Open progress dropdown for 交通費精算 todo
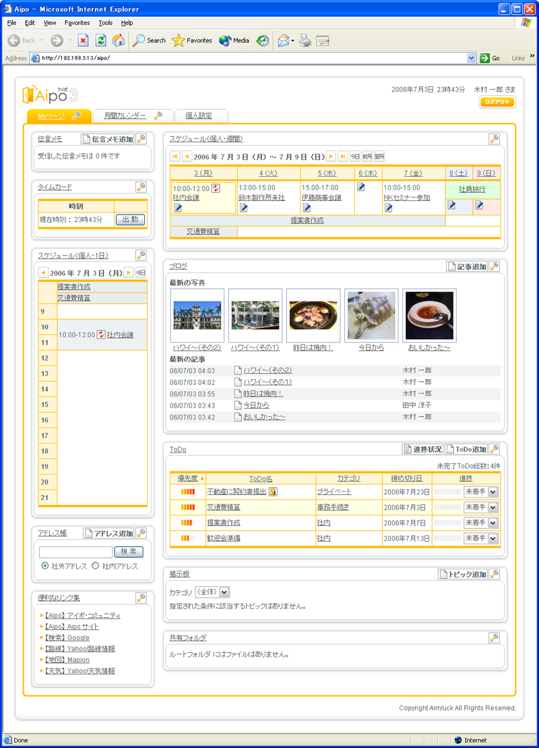 coord(493,507)
